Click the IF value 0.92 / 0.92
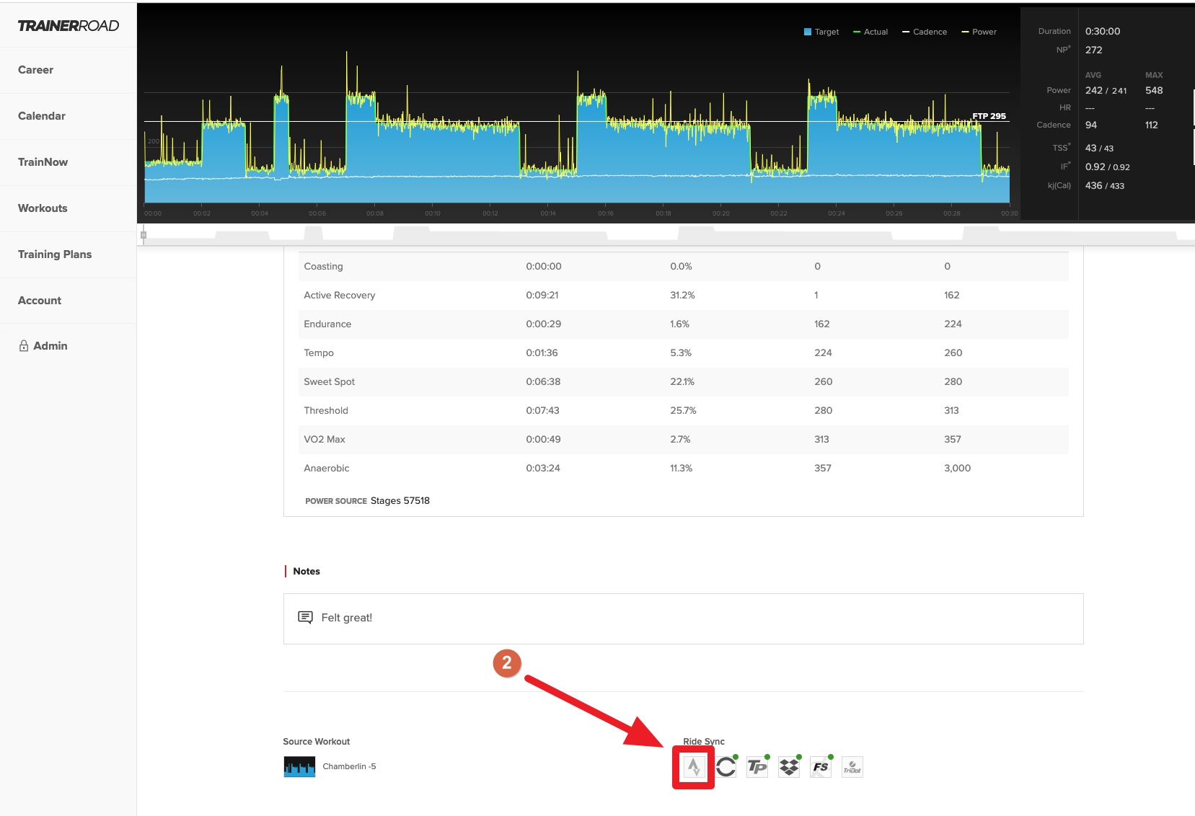This screenshot has width=1195, height=816. point(1108,167)
